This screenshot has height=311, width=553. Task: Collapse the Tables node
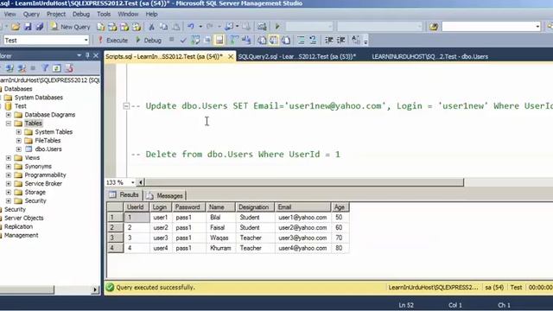tap(9, 124)
